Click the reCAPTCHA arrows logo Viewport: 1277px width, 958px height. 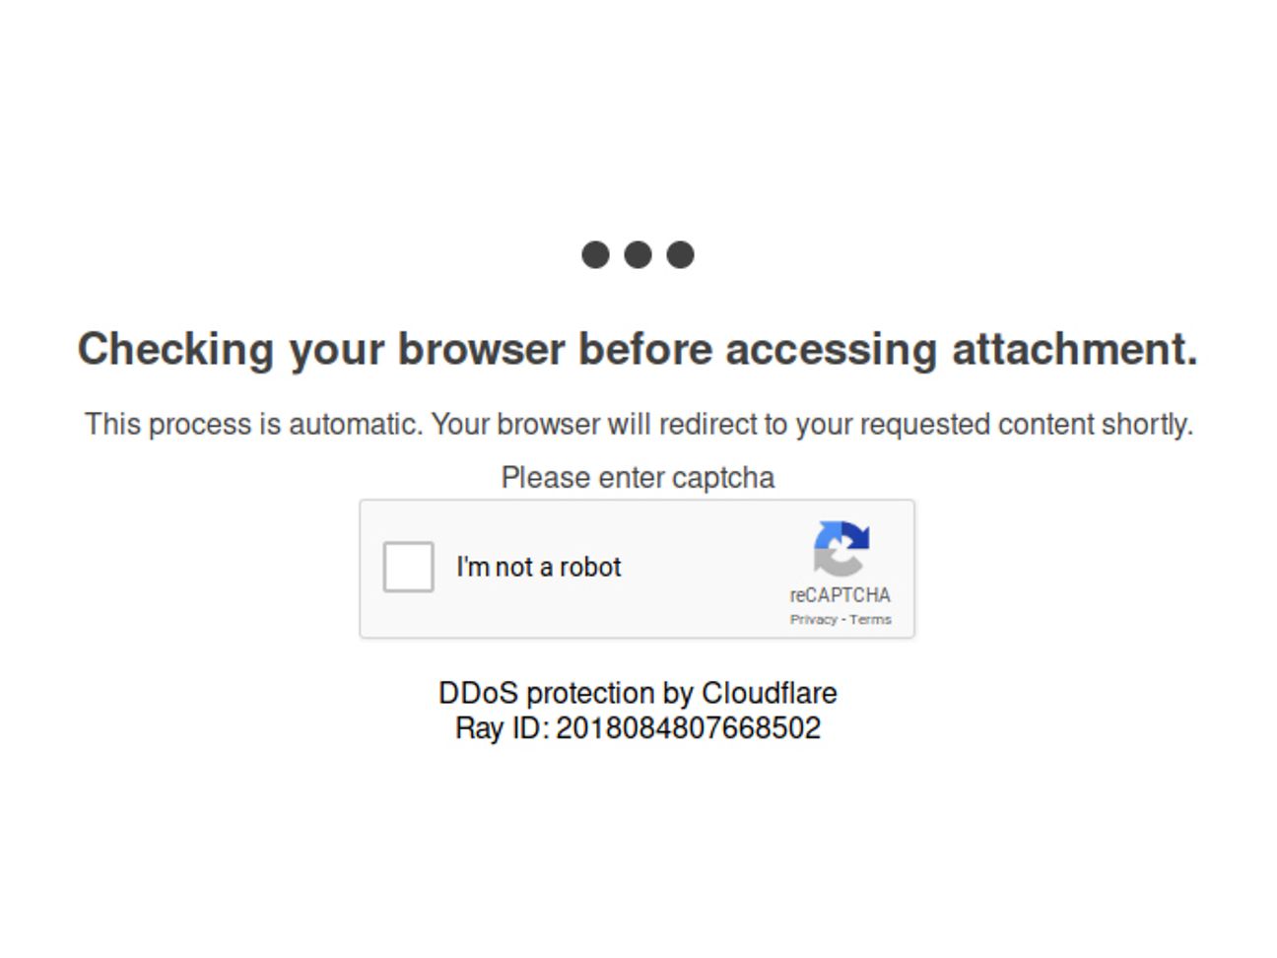(840, 548)
